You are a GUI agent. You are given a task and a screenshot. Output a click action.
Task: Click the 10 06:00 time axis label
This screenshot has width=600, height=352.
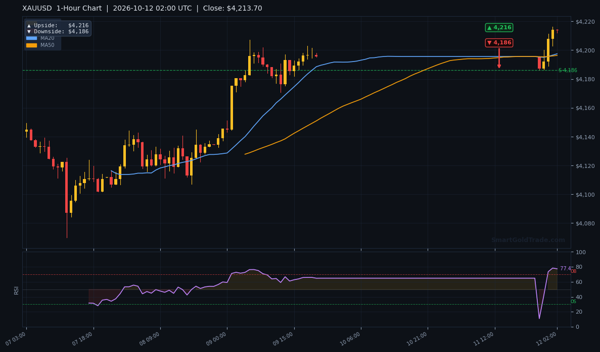350,339
